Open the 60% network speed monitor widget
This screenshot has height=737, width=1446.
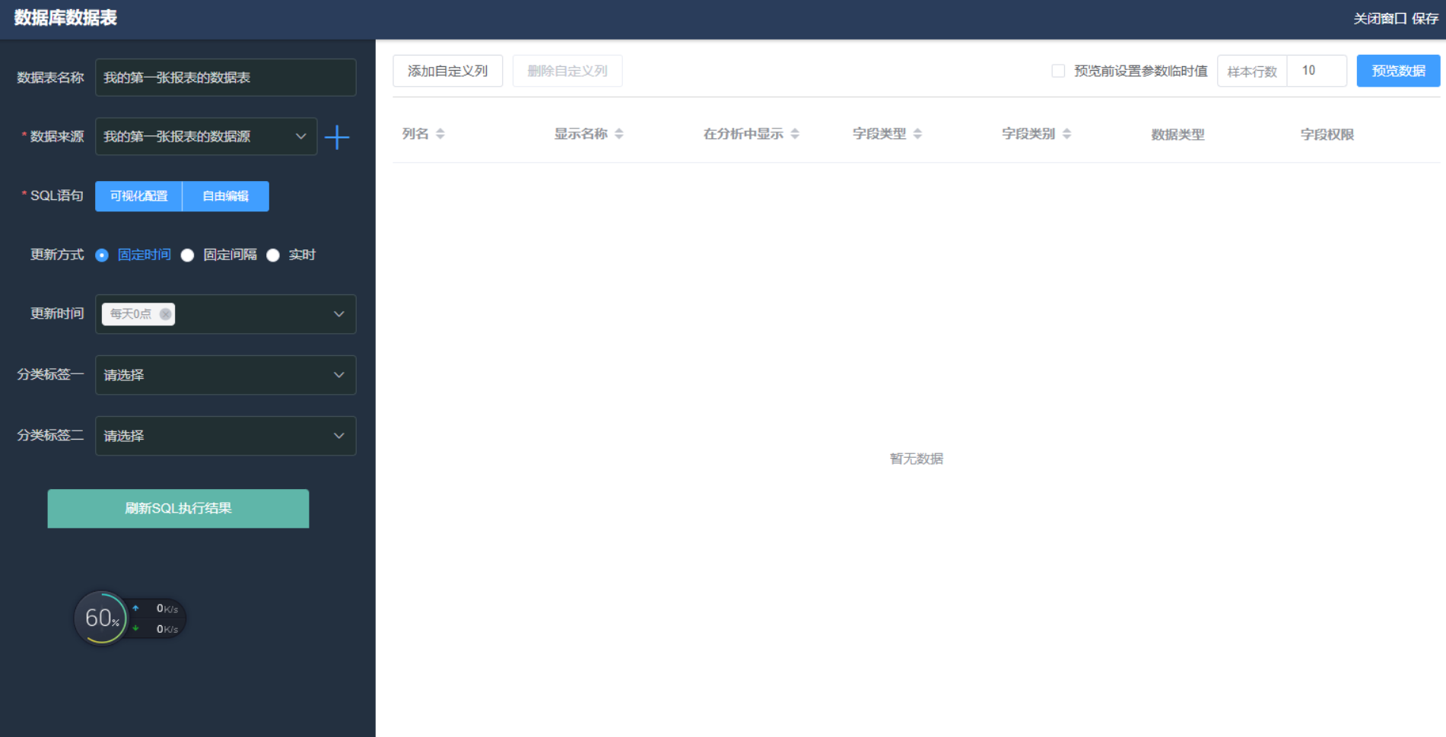pos(129,618)
